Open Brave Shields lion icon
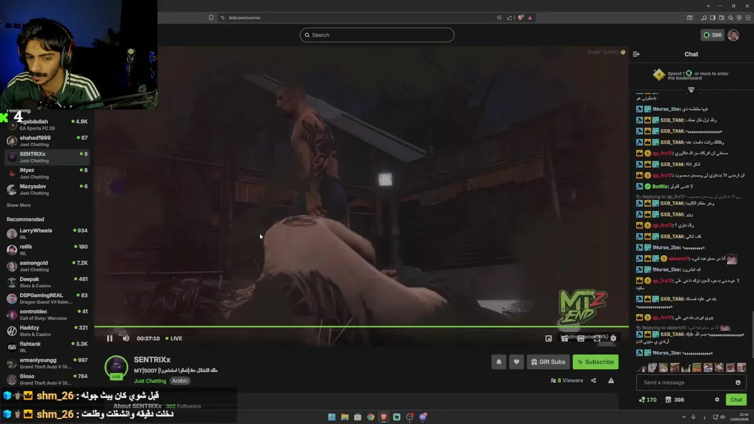Image resolution: width=754 pixels, height=424 pixels. (x=520, y=18)
